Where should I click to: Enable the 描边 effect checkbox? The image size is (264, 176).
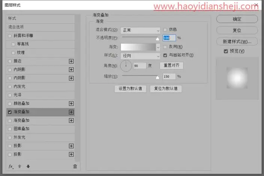[10, 61]
